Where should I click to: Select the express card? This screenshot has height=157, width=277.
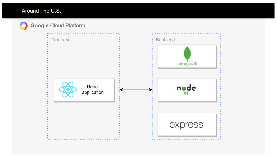(x=187, y=124)
